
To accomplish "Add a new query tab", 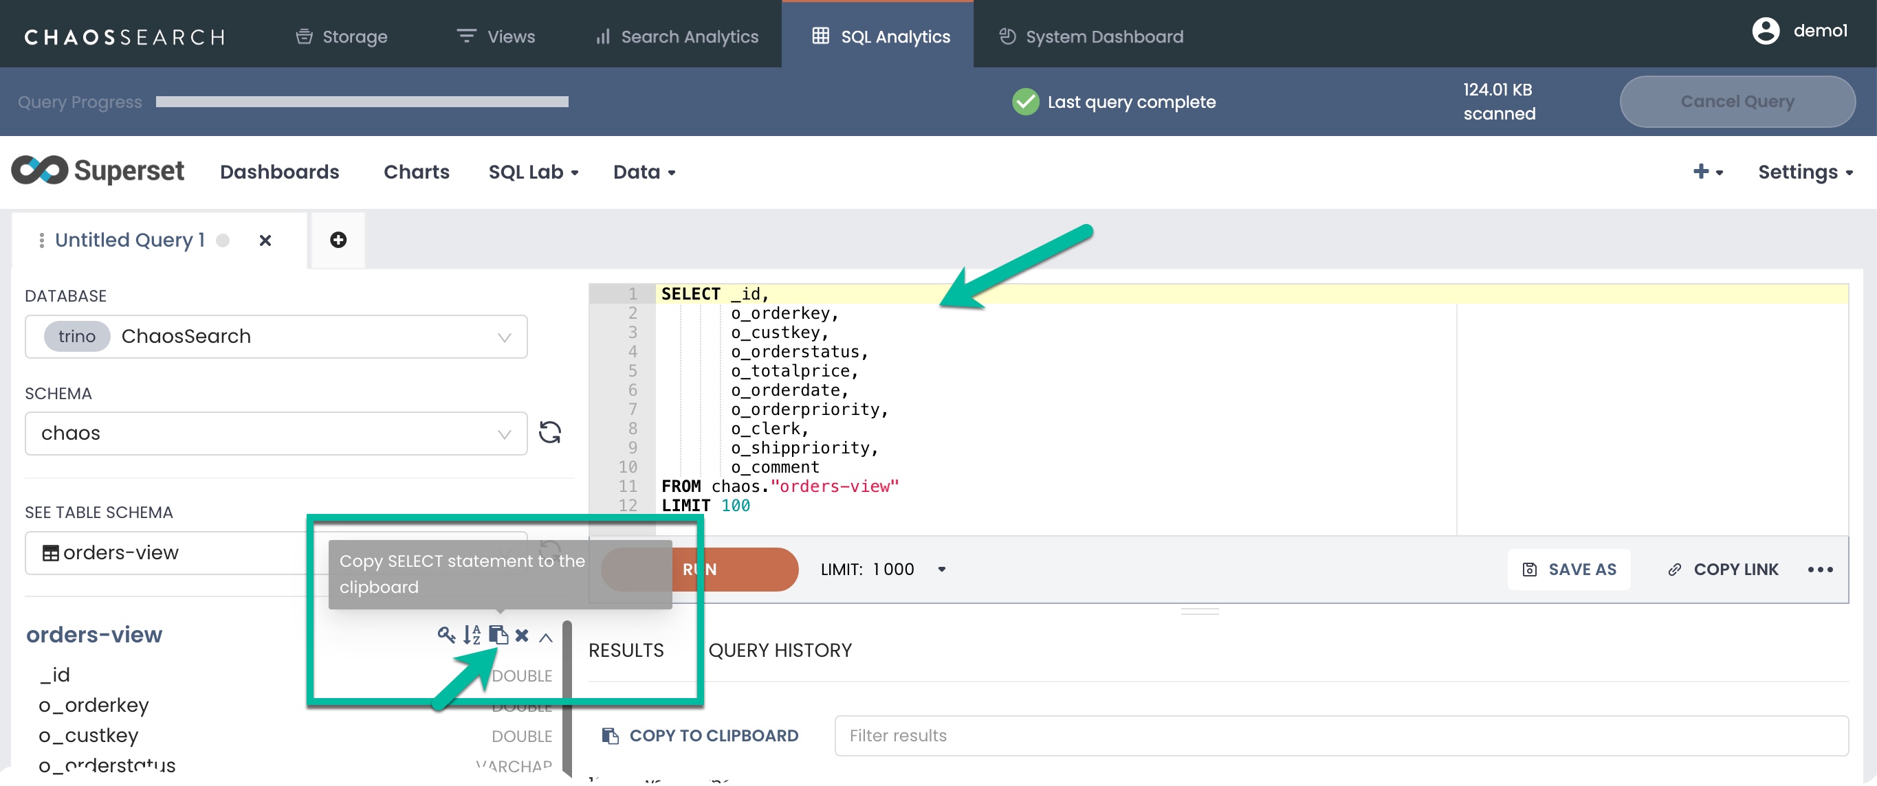I will tap(338, 240).
